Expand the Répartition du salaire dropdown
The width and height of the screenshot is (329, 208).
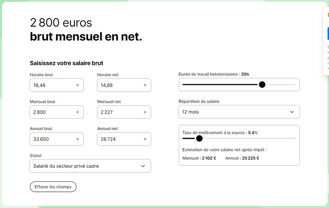(238, 112)
